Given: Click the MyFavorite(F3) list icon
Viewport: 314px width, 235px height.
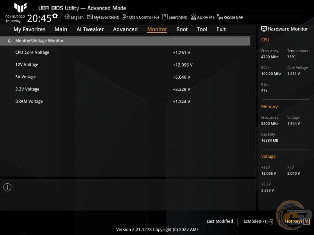Looking at the screenshot, I should 90,17.
